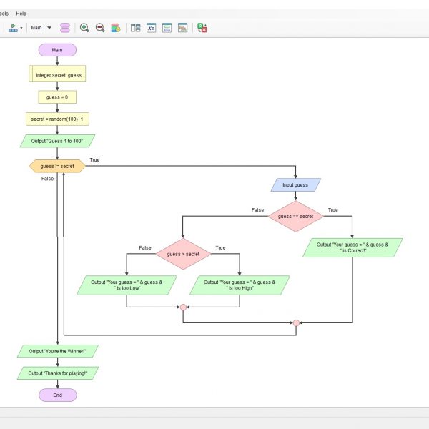Open the step run speed dropdown arrow
The height and width of the screenshot is (429, 429).
[x=21, y=28]
